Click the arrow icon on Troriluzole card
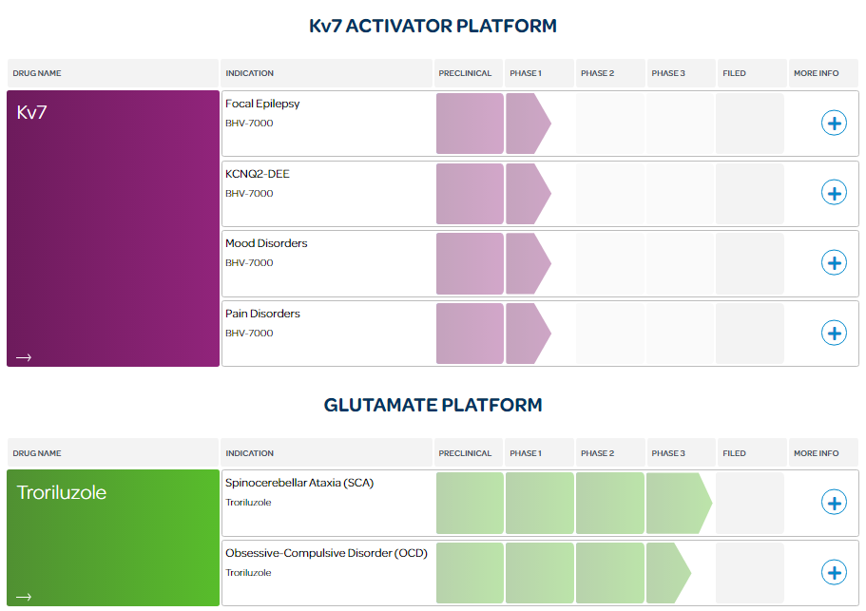 coord(24,597)
